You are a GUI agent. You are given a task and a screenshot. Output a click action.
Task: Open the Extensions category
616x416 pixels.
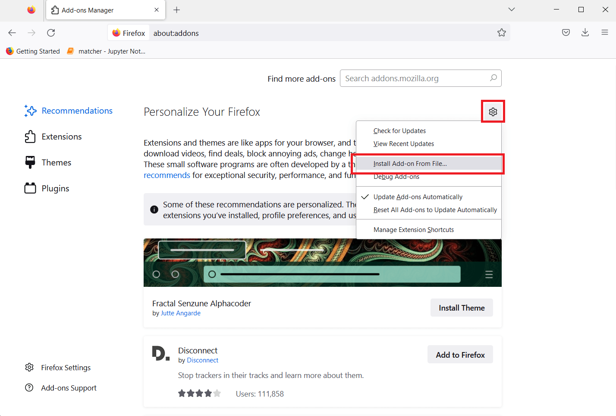click(53, 137)
